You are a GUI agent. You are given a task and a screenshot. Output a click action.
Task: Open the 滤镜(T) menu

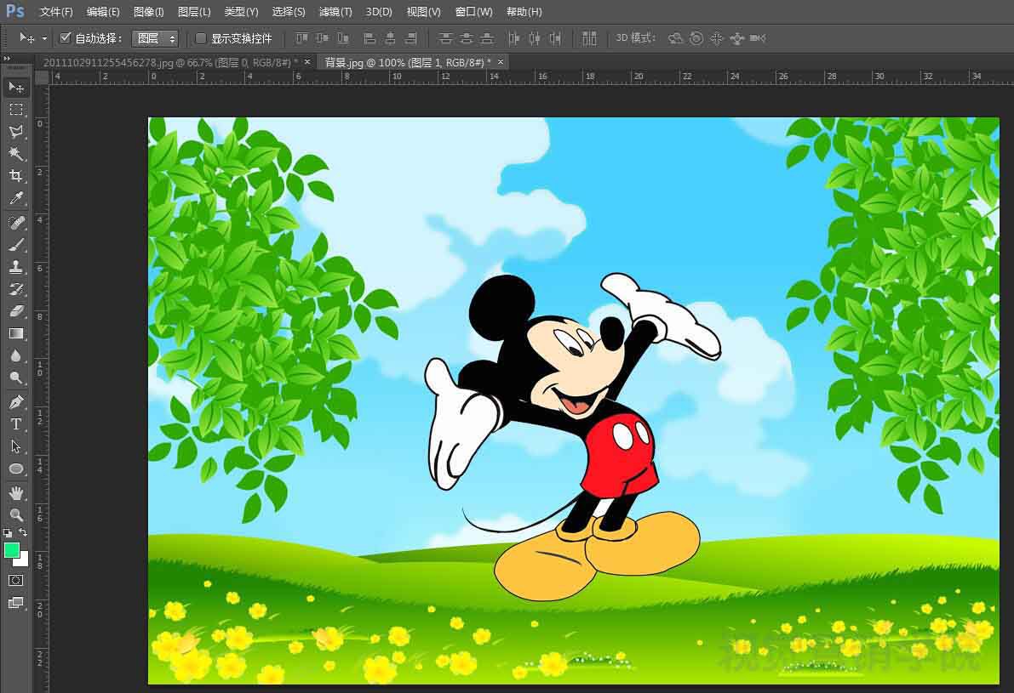335,12
